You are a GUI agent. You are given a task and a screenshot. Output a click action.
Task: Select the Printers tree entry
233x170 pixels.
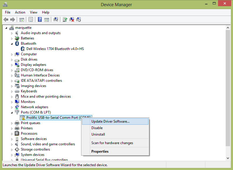[x=27, y=128]
